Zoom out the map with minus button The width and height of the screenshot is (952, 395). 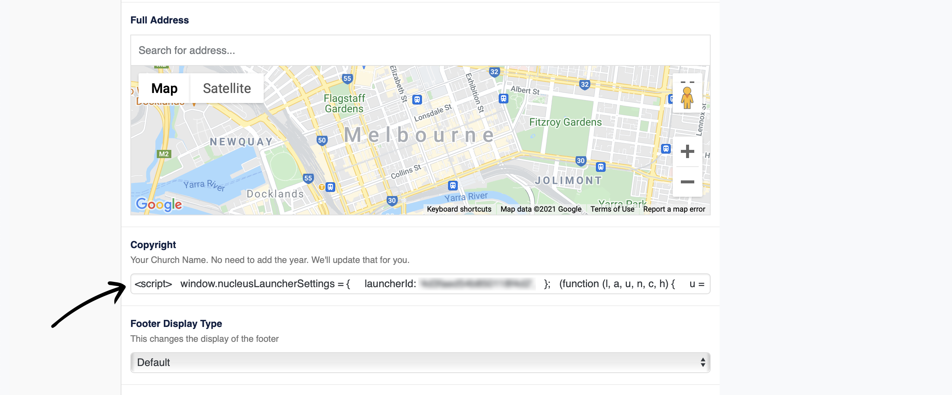(x=687, y=182)
